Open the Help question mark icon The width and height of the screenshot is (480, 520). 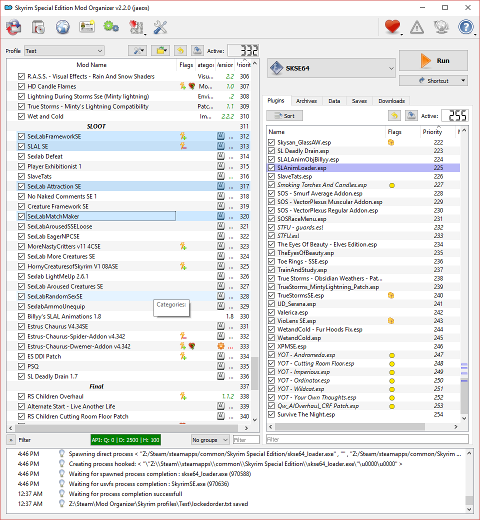pyautogui.click(x=465, y=27)
